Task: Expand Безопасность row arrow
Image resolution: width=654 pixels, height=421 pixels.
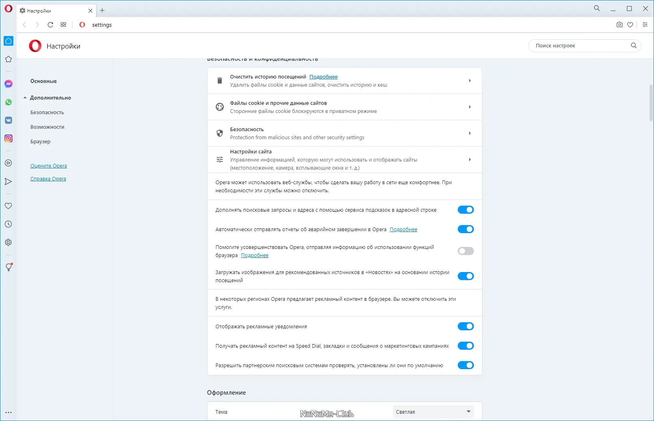Action: pos(469,133)
